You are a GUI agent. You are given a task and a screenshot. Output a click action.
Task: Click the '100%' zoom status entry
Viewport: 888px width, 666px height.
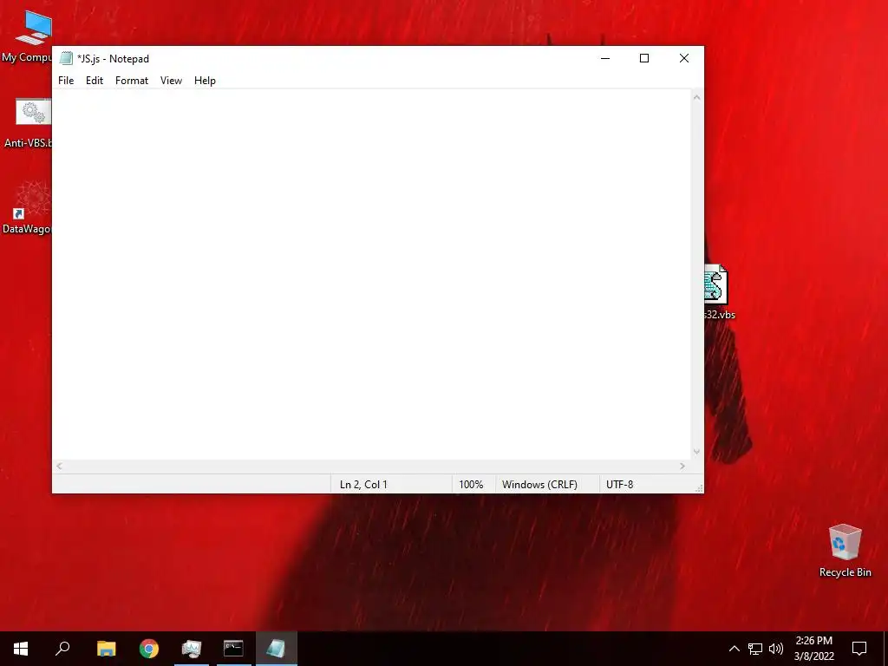point(471,485)
